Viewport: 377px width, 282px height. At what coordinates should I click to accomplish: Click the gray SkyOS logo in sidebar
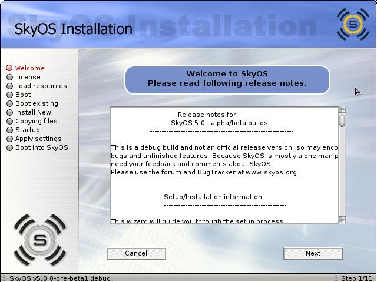coord(39,240)
